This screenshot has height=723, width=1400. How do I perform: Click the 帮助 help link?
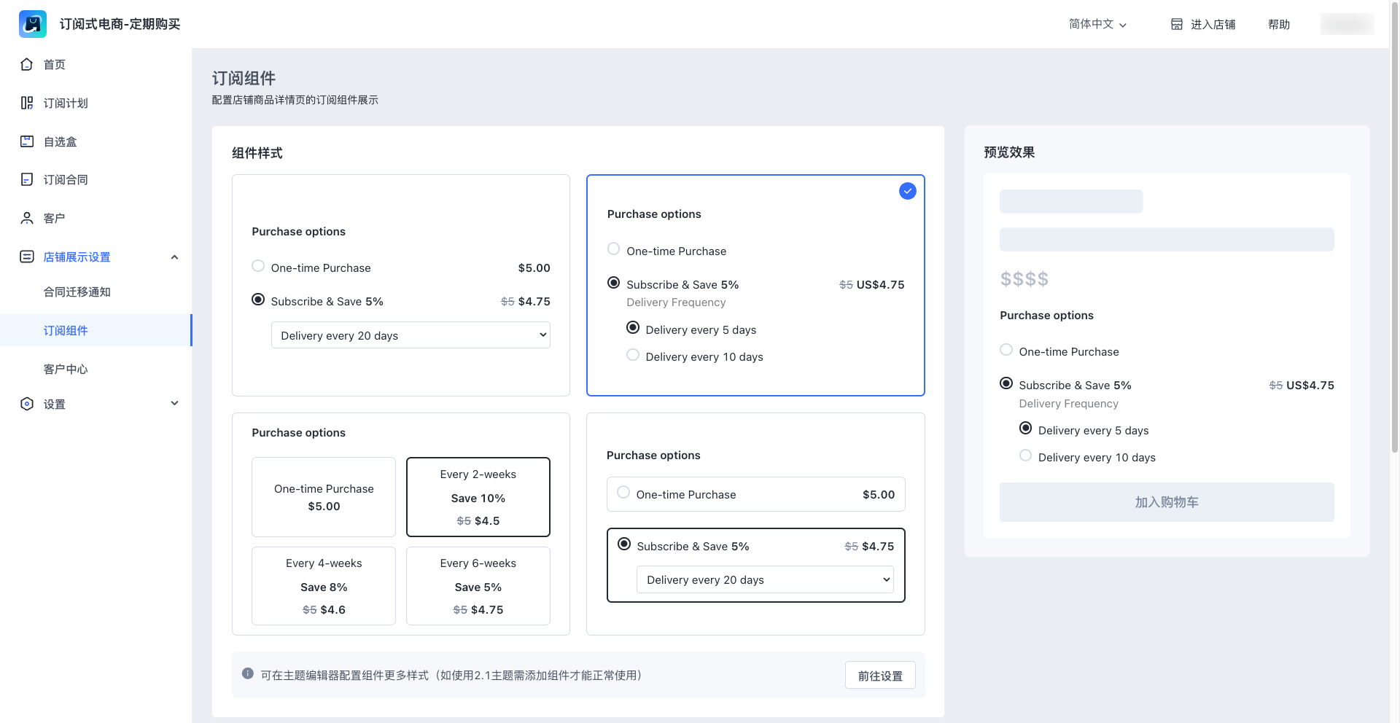pos(1279,24)
